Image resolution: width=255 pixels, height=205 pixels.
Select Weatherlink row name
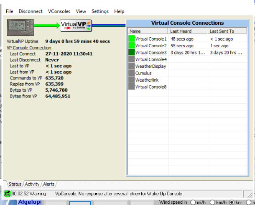click(147, 80)
